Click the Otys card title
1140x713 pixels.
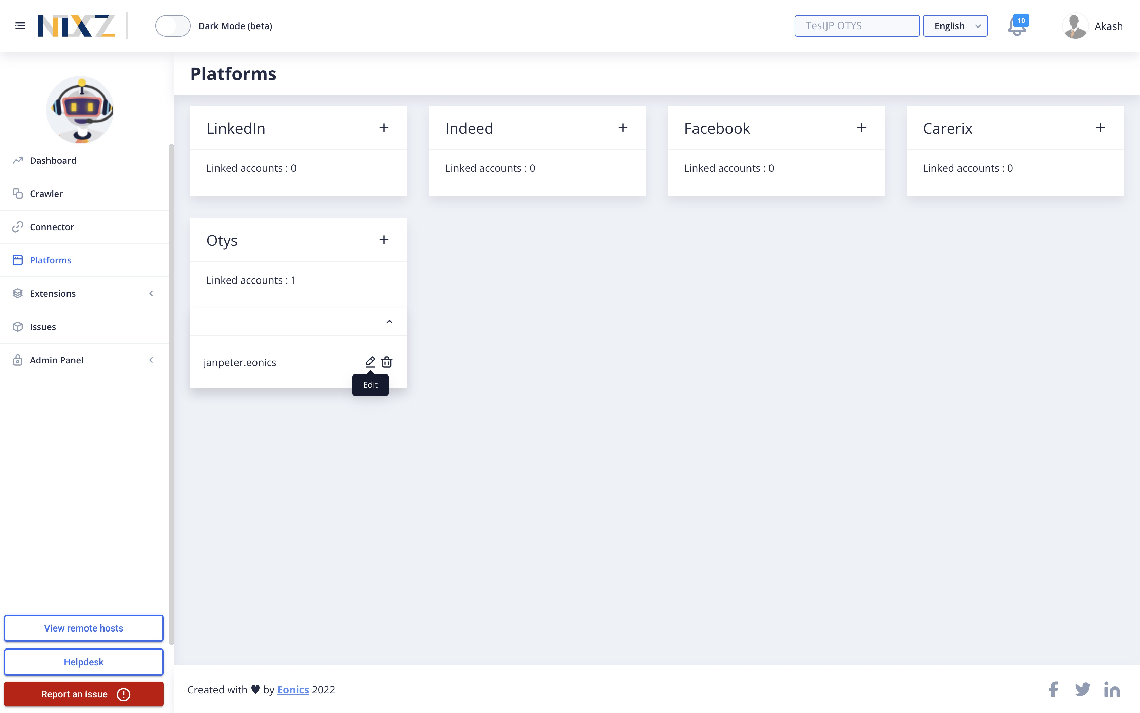coord(222,241)
